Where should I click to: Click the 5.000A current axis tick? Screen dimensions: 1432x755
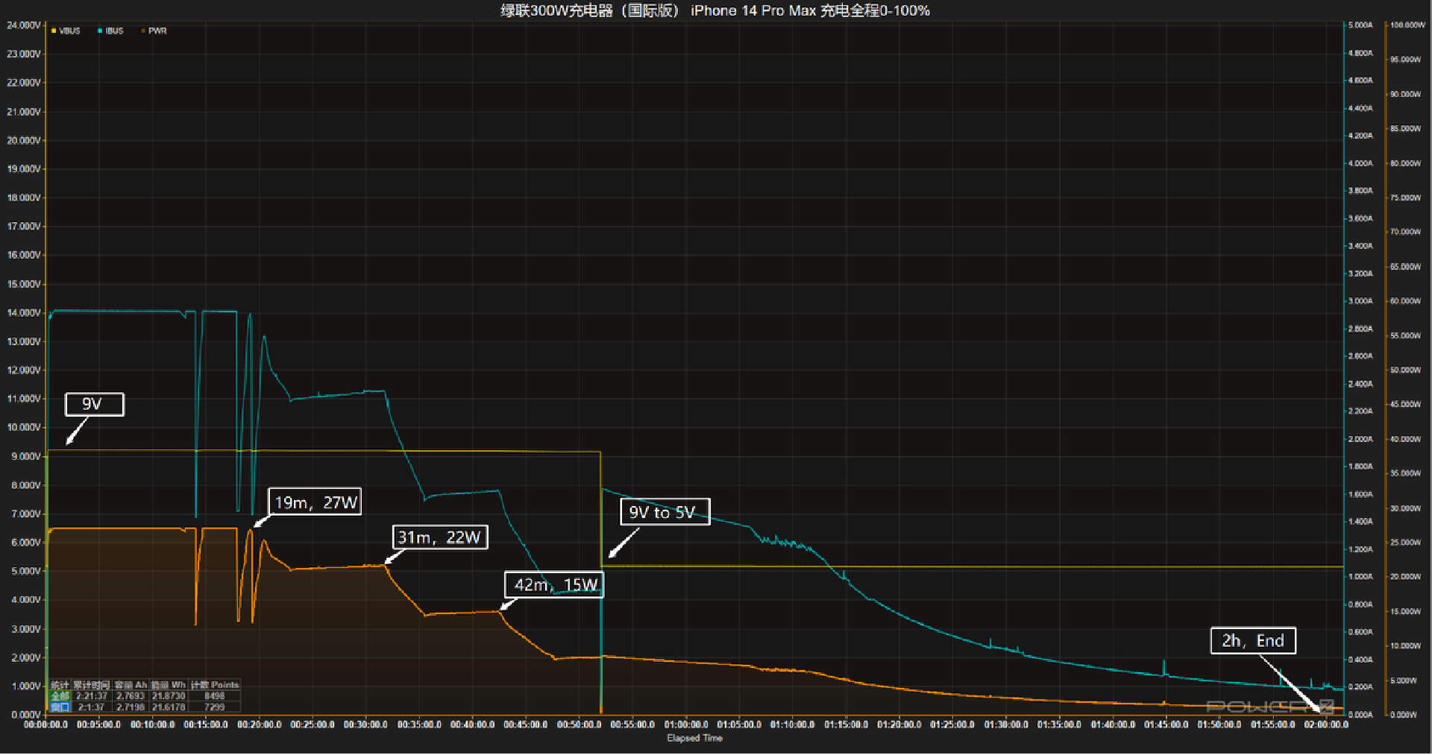[x=1360, y=25]
